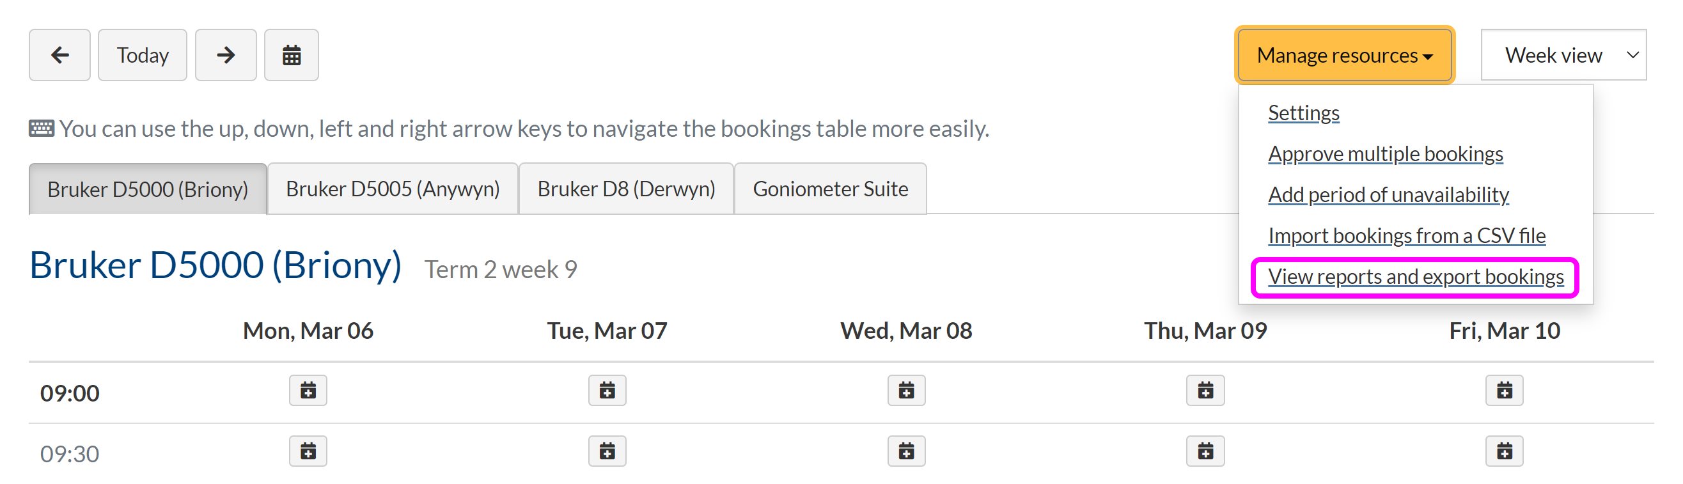Open the calendar date picker icon
This screenshot has height=484, width=1683.
[x=292, y=55]
